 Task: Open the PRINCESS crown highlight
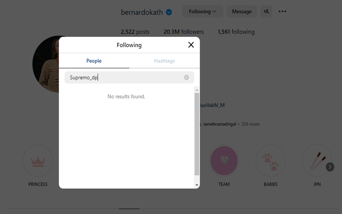(38, 161)
